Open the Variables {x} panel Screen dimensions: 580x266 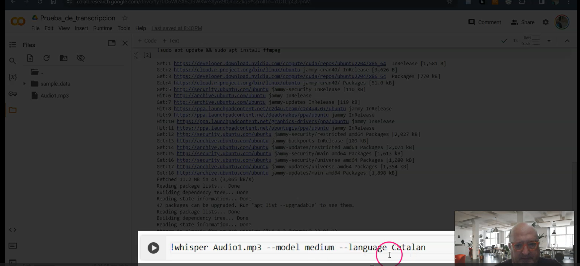click(12, 77)
